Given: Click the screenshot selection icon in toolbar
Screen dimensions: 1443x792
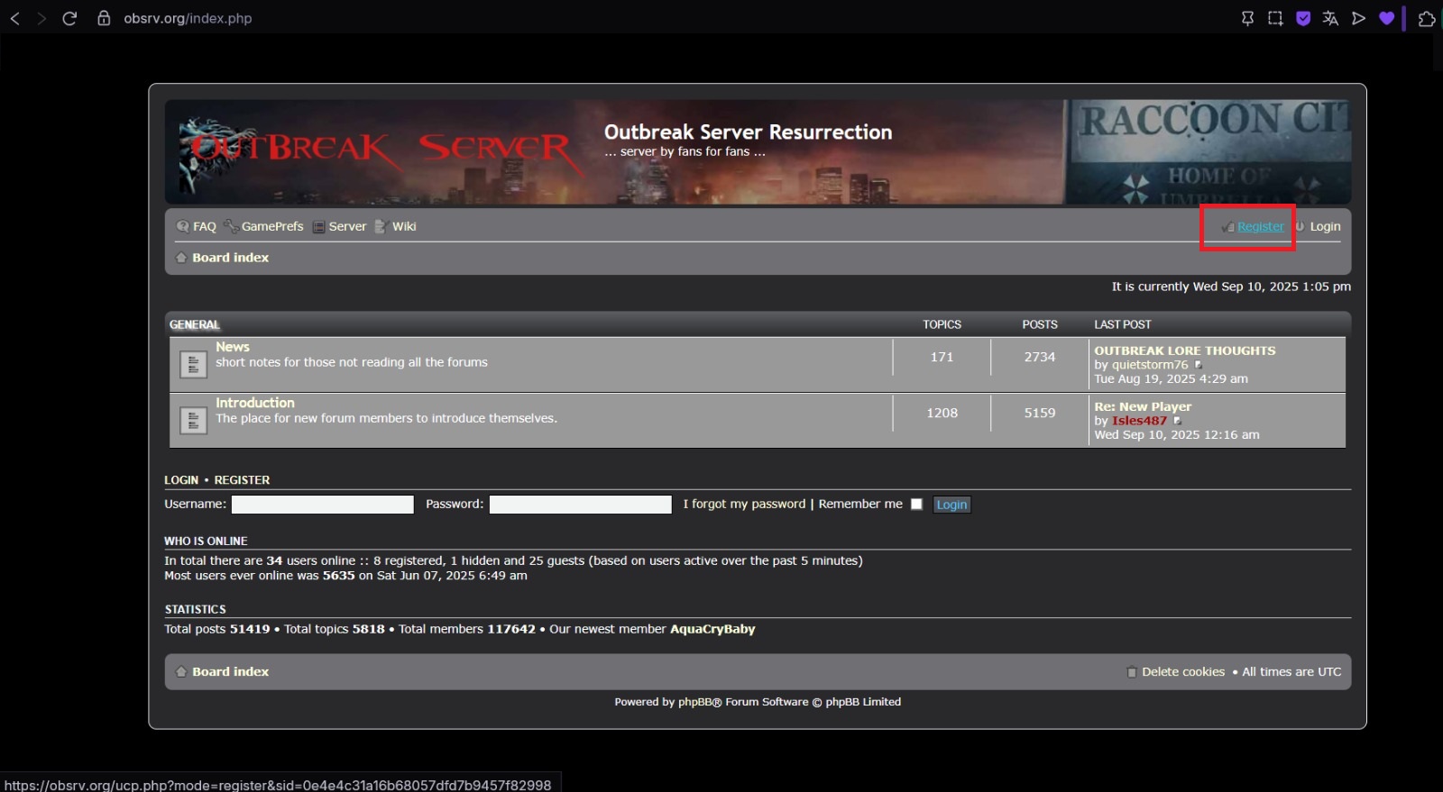Looking at the screenshot, I should [1275, 18].
